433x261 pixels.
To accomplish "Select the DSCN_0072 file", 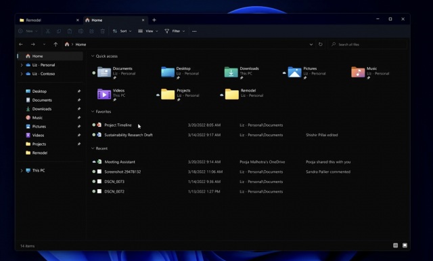I will (x=114, y=192).
